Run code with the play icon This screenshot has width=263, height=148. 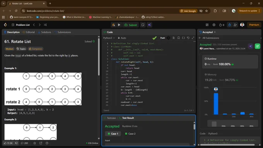pyautogui.click(x=119, y=25)
